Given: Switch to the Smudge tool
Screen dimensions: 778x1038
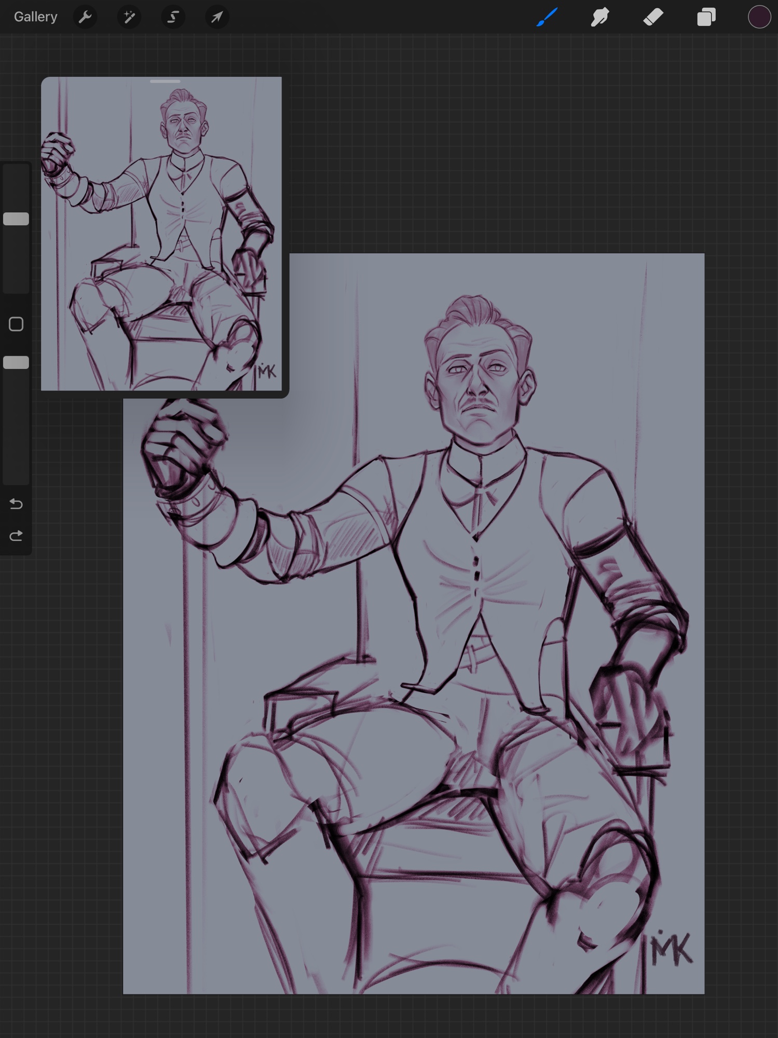Looking at the screenshot, I should click(600, 17).
